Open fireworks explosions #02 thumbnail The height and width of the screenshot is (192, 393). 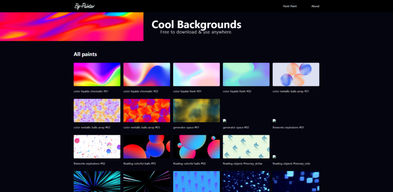point(97,146)
